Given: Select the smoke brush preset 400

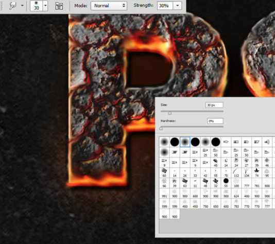Looking at the screenshot, I should [246, 194].
